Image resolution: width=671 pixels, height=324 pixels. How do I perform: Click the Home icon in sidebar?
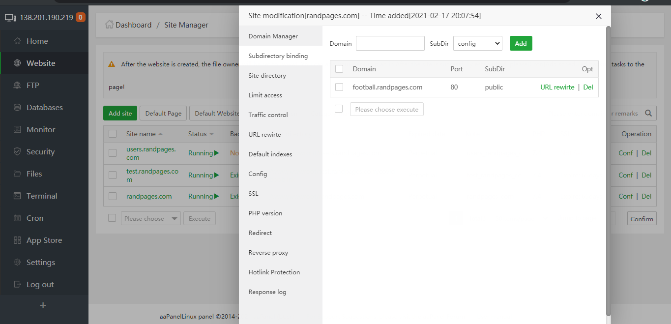click(17, 41)
